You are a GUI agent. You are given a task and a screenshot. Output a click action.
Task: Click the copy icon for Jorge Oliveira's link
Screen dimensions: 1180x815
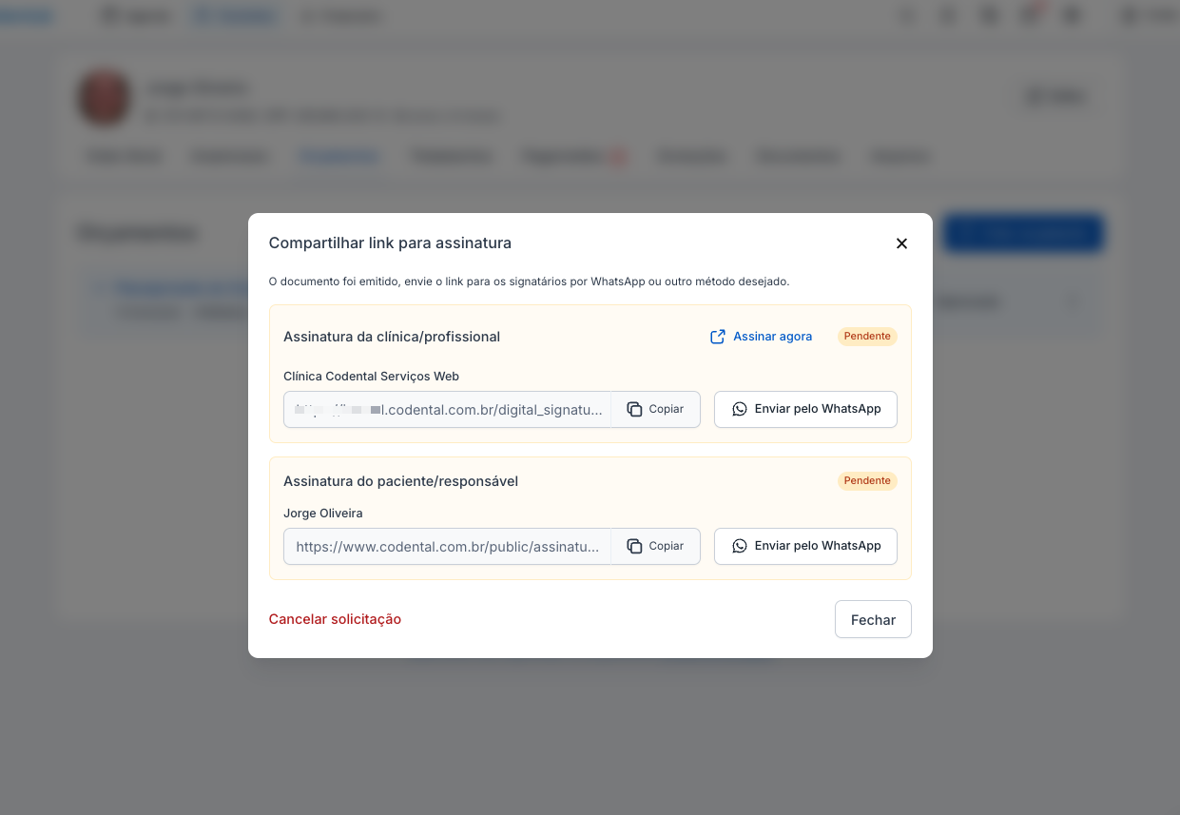click(634, 546)
